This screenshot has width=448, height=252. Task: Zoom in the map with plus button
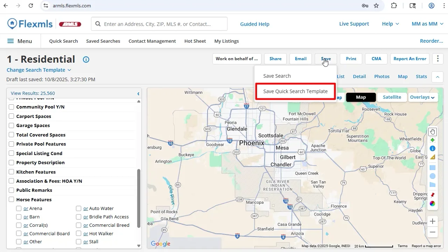(433, 221)
